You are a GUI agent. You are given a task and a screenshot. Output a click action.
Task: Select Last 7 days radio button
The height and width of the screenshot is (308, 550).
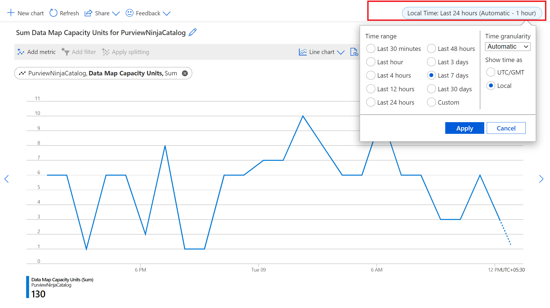click(x=430, y=75)
